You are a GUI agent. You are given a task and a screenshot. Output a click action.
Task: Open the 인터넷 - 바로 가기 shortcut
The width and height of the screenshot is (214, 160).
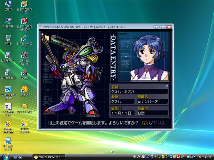point(24,41)
